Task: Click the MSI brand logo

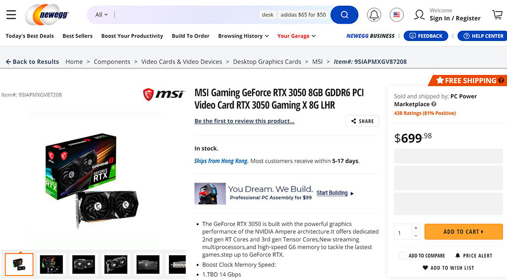Action: [x=163, y=94]
